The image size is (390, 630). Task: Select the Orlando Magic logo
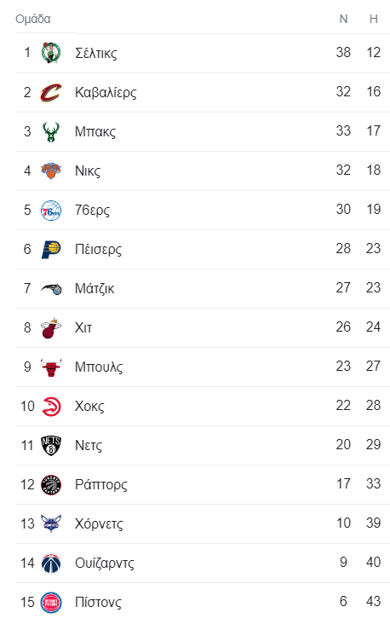(x=51, y=288)
